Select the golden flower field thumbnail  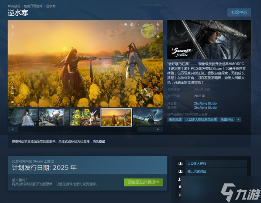[116, 117]
